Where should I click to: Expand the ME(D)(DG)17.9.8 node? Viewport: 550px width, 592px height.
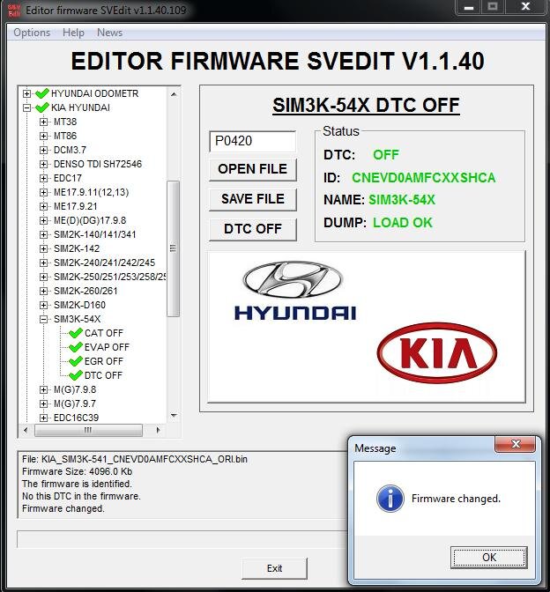pyautogui.click(x=43, y=220)
